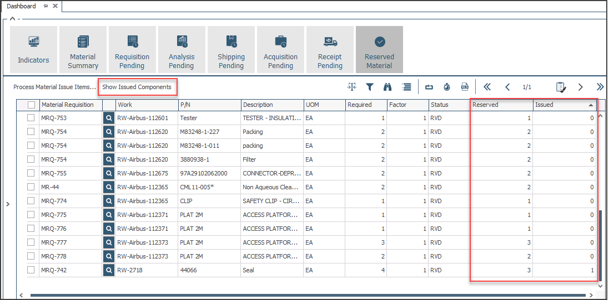Go to first page double-arrow

point(487,87)
